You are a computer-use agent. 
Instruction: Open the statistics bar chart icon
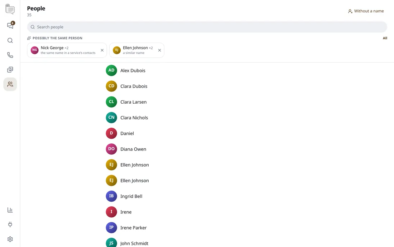pyautogui.click(x=10, y=210)
